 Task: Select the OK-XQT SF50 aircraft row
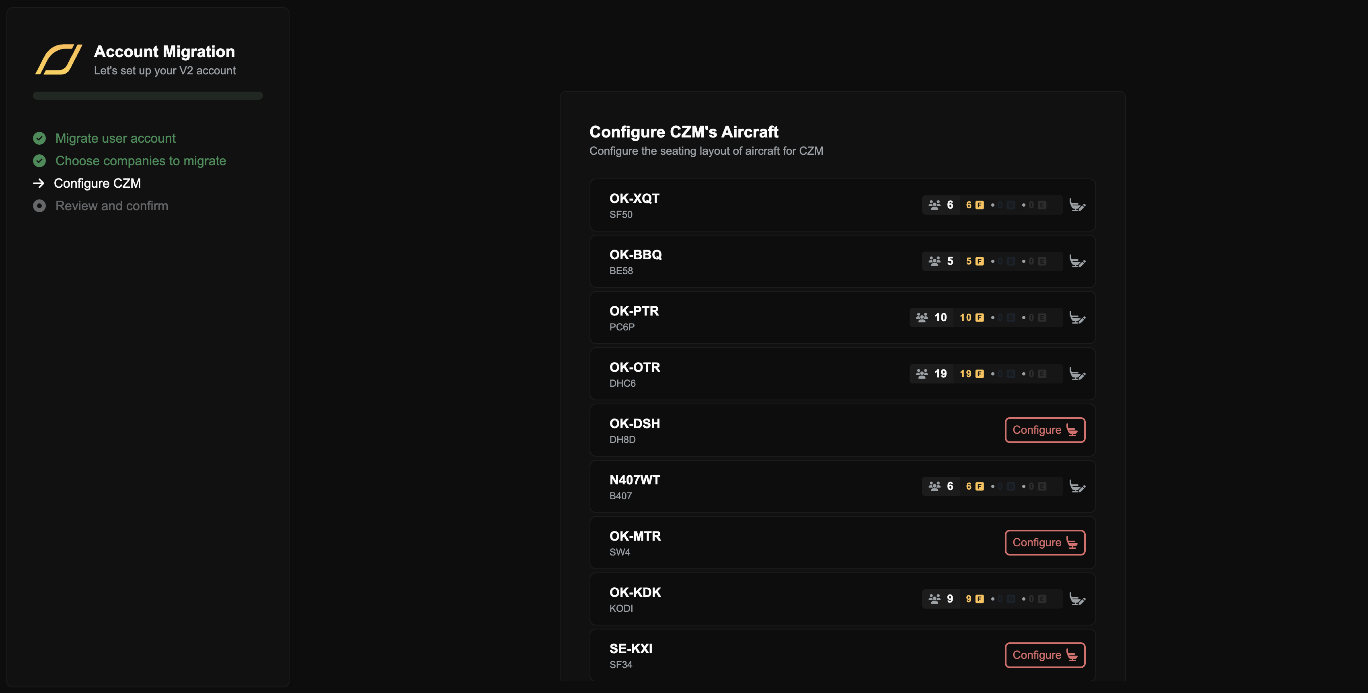point(744,205)
